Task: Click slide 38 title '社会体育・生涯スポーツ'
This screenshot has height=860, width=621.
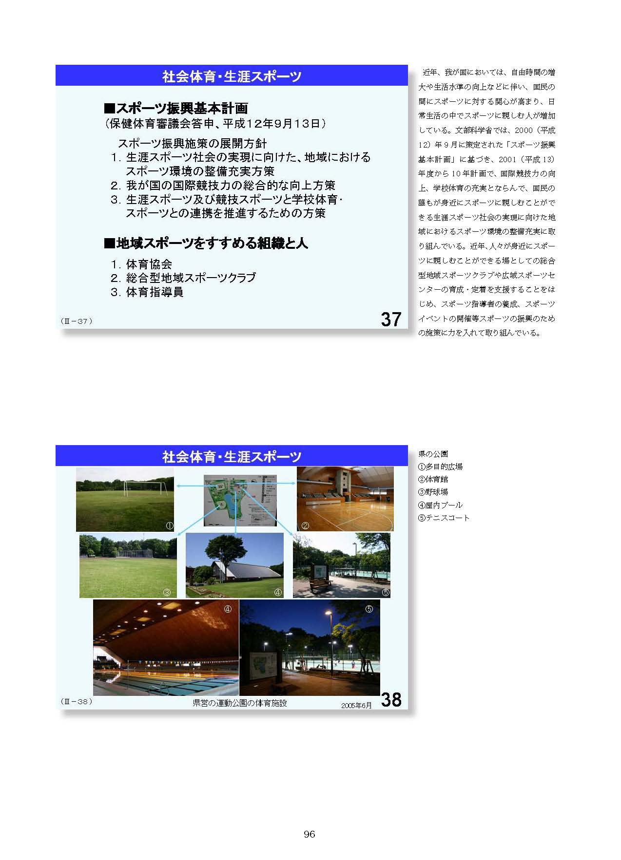Action: [x=232, y=456]
